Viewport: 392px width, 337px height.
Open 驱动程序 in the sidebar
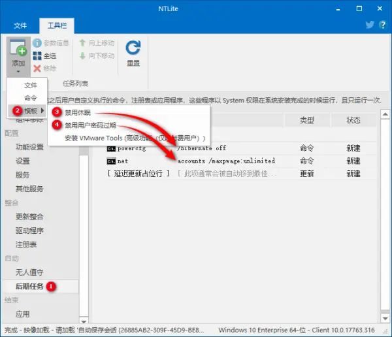pos(29,231)
